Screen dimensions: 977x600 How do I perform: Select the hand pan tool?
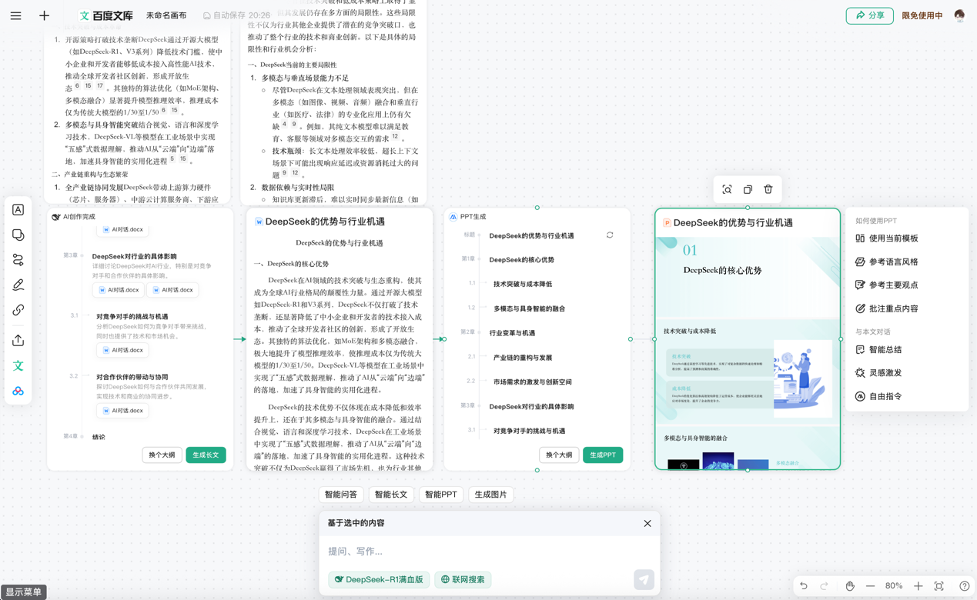click(x=850, y=586)
